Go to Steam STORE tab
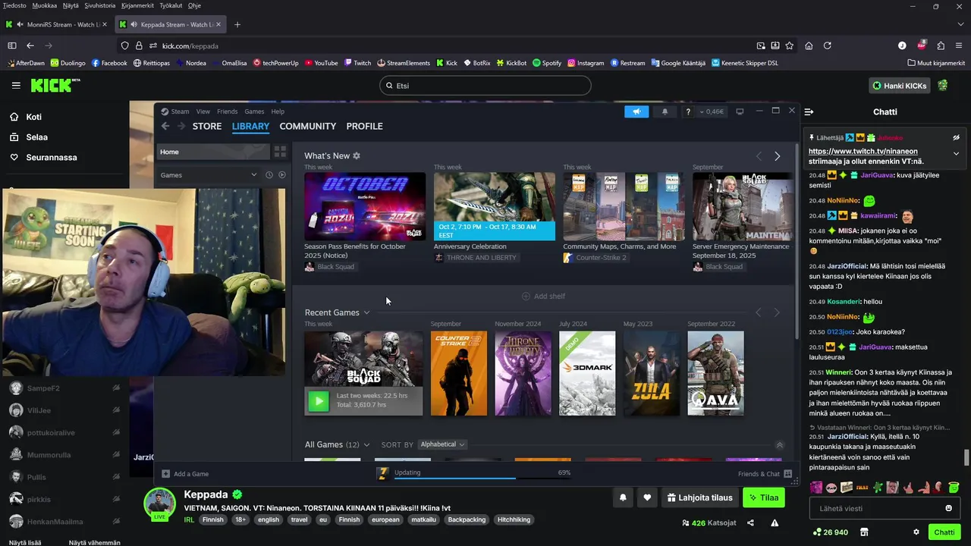 tap(207, 126)
